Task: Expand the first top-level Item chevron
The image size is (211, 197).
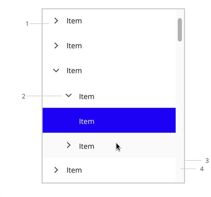Action: pos(56,21)
